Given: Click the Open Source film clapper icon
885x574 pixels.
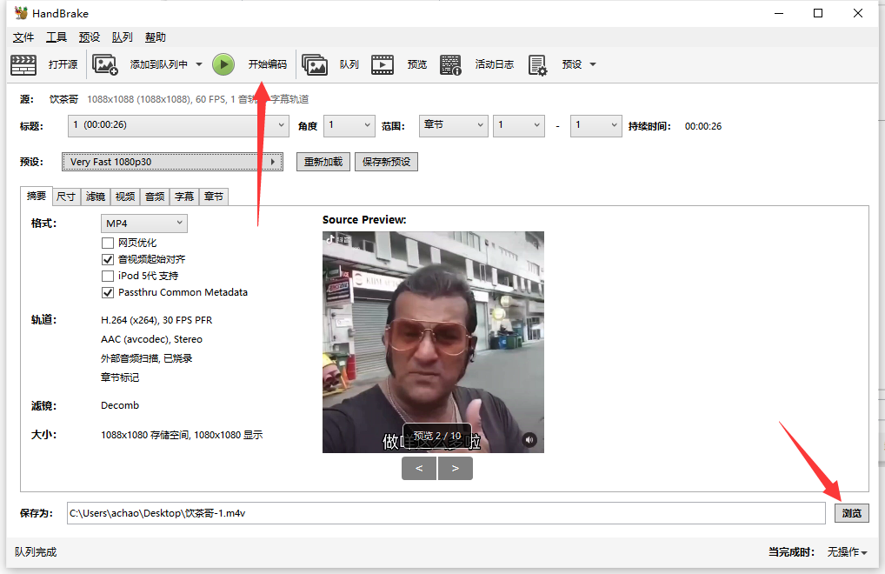Looking at the screenshot, I should tap(23, 64).
